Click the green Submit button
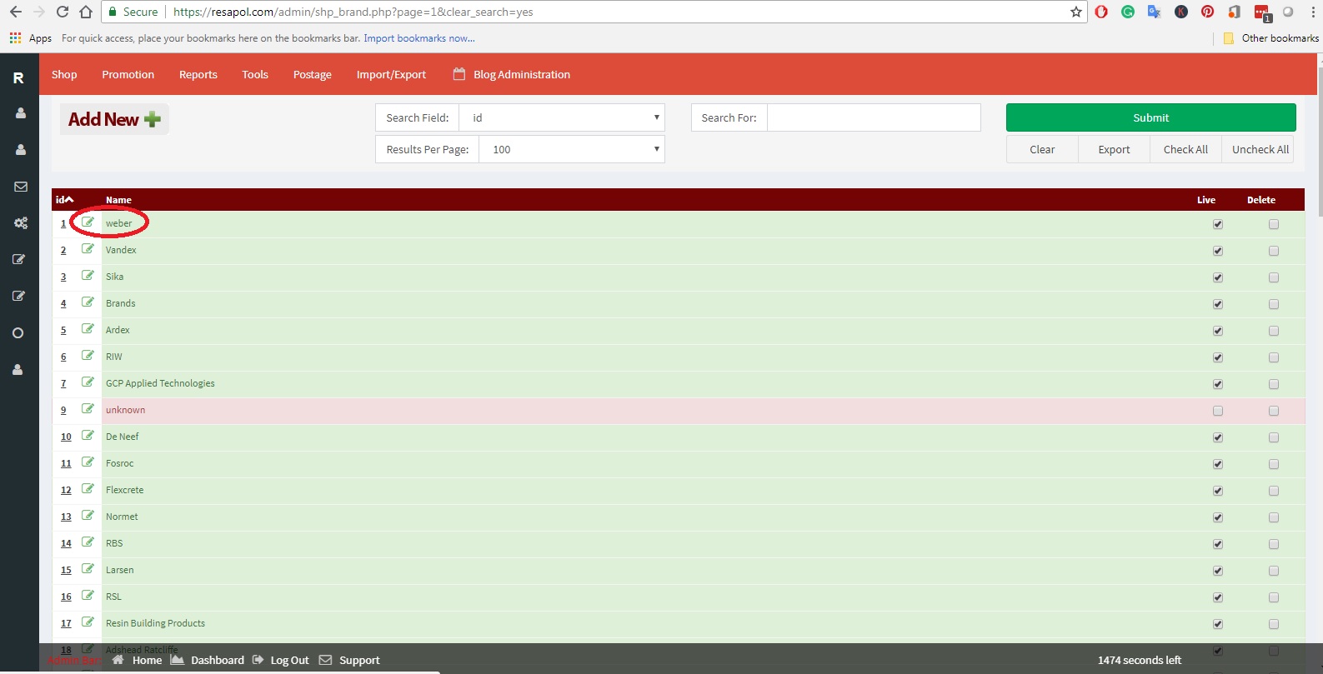The height and width of the screenshot is (674, 1323). point(1150,117)
